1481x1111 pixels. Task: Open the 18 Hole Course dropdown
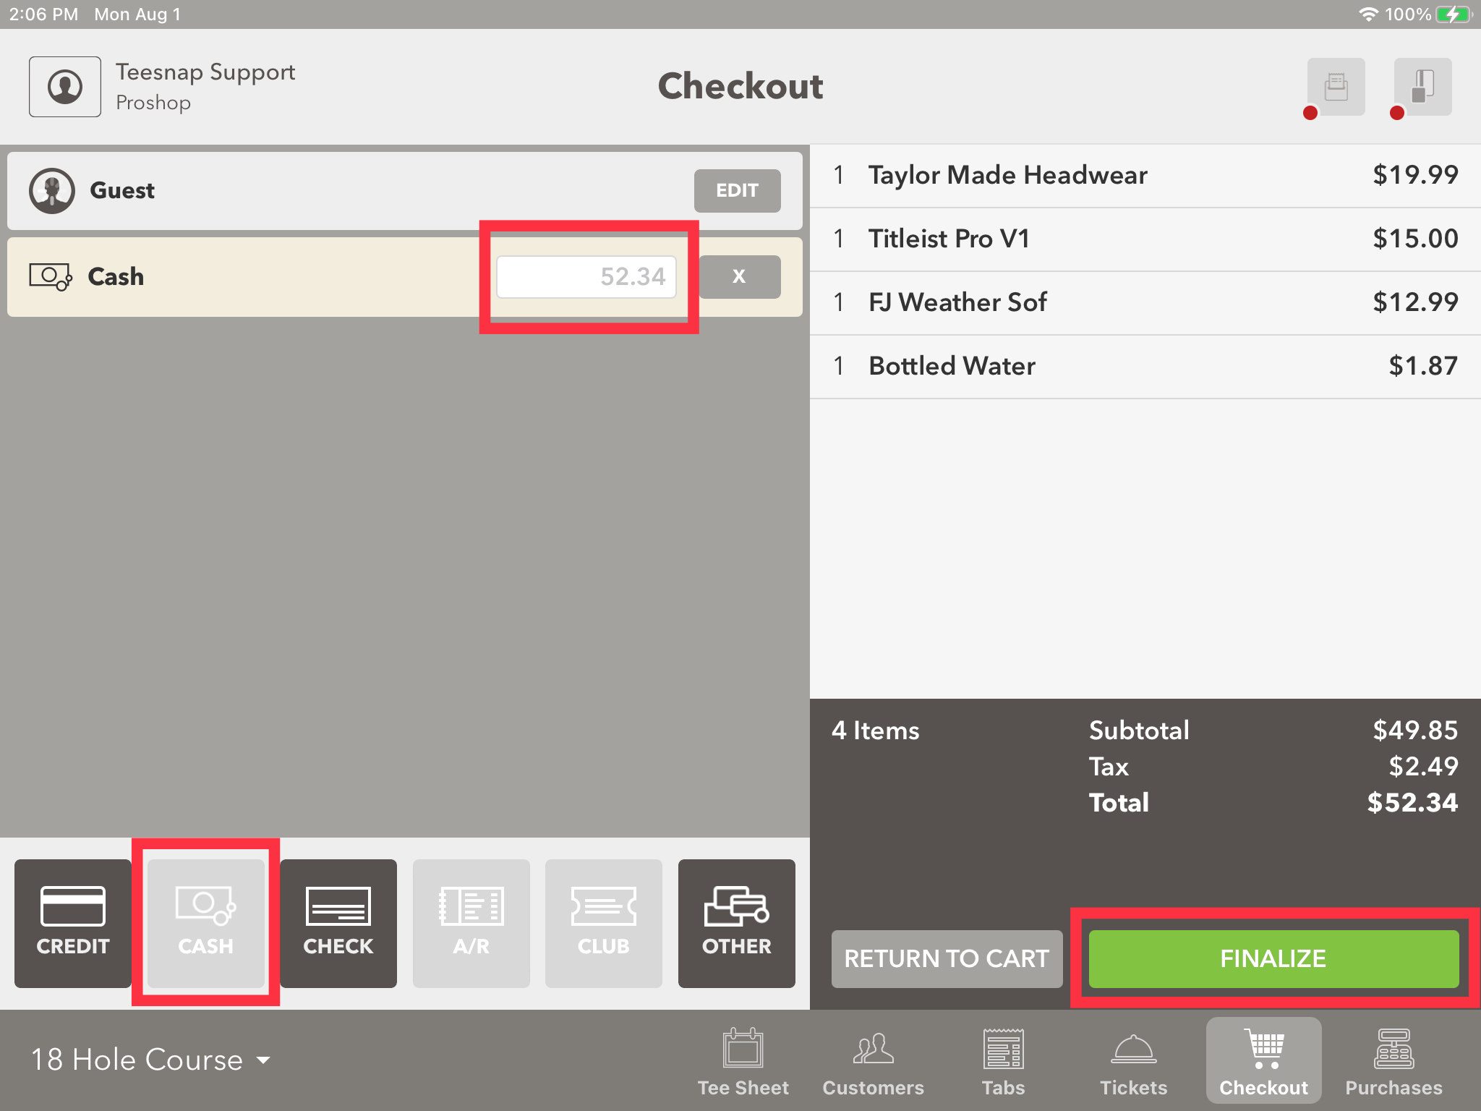click(x=150, y=1060)
